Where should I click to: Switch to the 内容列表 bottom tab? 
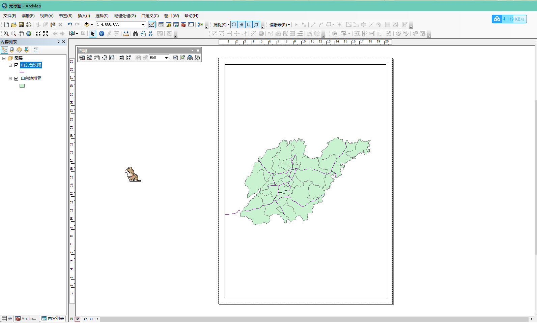coord(53,319)
